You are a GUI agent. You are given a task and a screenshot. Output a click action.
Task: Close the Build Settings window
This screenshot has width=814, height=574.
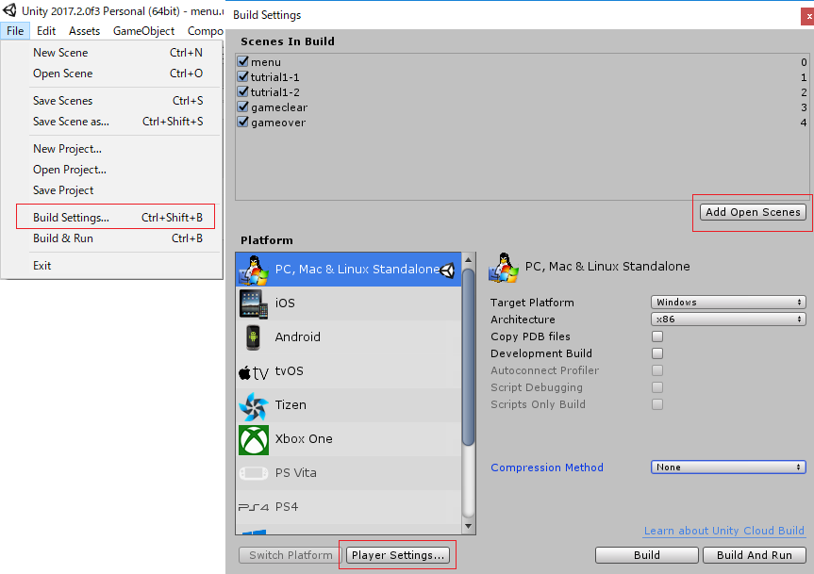click(x=808, y=16)
